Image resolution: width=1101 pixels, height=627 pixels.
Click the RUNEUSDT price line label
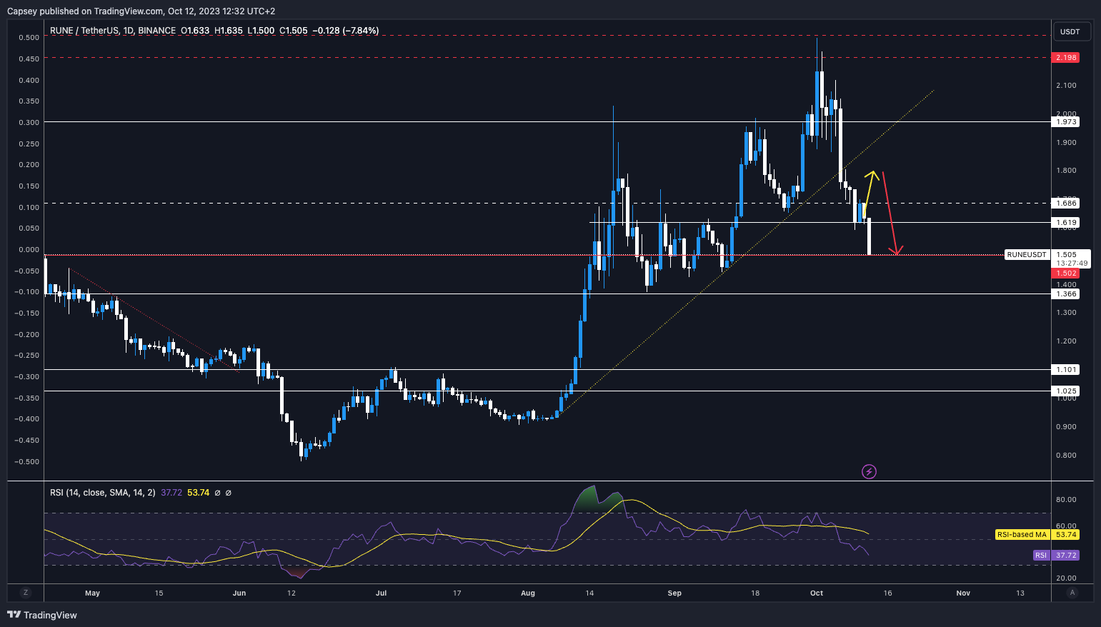tap(1027, 255)
